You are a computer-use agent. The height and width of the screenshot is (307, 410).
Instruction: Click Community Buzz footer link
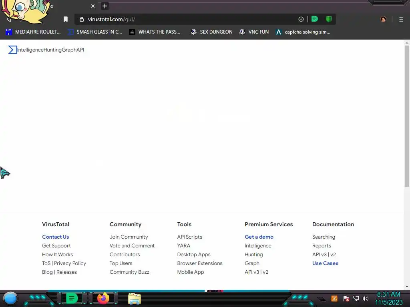point(129,272)
